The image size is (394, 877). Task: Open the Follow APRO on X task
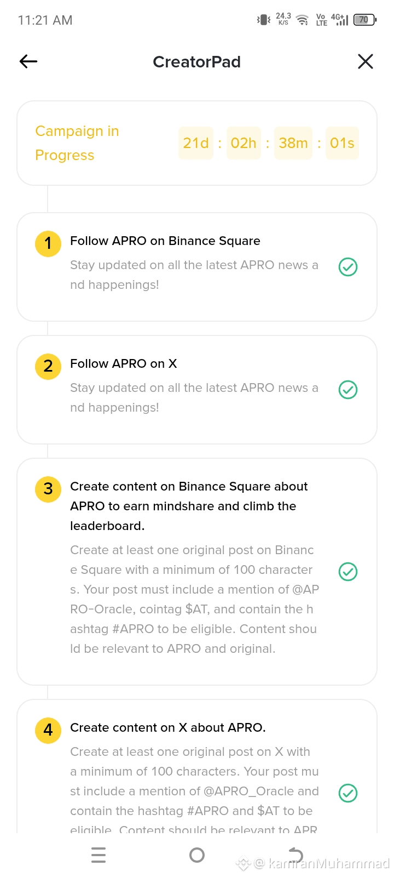(124, 364)
